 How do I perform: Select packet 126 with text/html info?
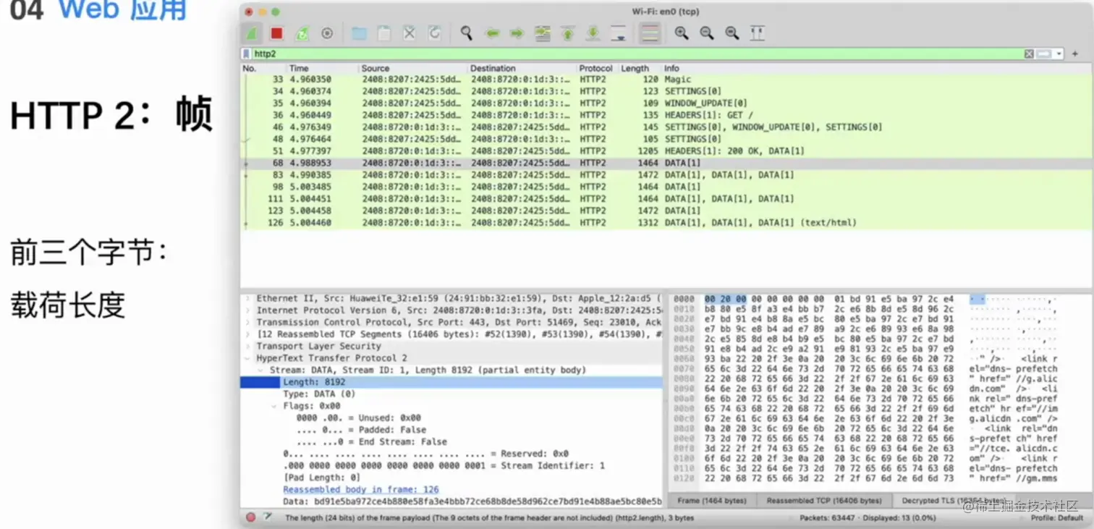click(x=666, y=223)
